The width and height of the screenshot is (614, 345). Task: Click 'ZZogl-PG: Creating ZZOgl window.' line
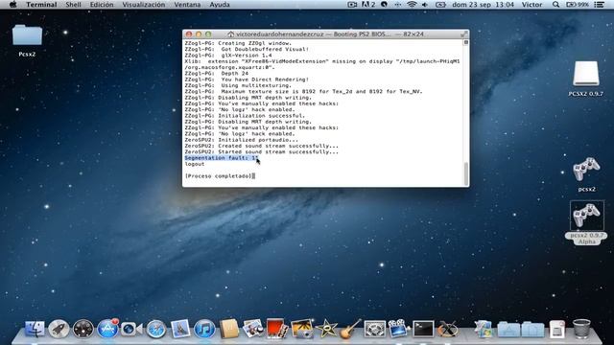tap(238, 43)
